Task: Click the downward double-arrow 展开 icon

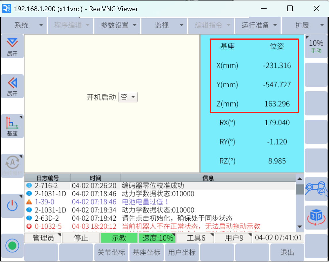Action: (x=12, y=47)
